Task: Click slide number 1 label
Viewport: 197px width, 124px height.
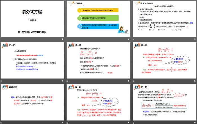Action: [62, 39]
